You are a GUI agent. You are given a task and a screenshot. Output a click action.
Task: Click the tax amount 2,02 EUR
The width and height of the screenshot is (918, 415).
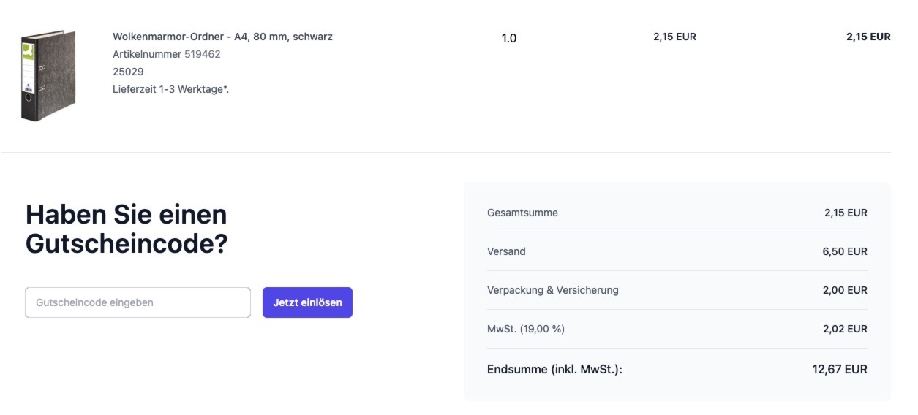tap(845, 329)
